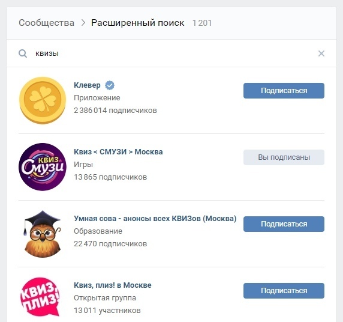Screen dimensions: 343x322
Task: Click the verified checkmark badge next to Клевер
Action: (x=110, y=85)
